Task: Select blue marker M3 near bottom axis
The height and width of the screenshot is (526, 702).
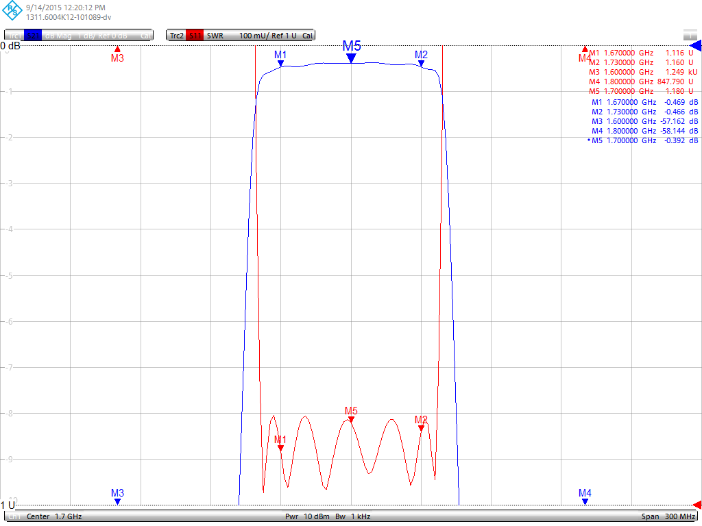Action: click(x=117, y=497)
